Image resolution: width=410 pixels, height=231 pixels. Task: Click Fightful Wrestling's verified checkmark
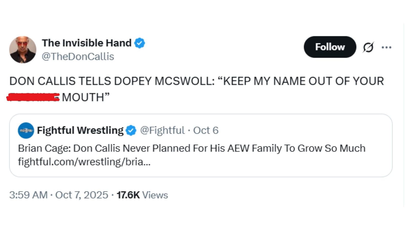(131, 130)
